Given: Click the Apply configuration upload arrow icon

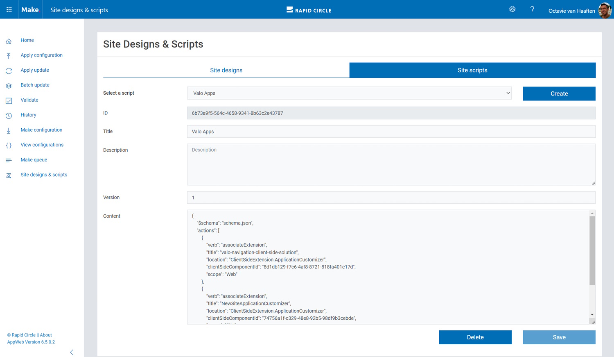Looking at the screenshot, I should (9, 56).
